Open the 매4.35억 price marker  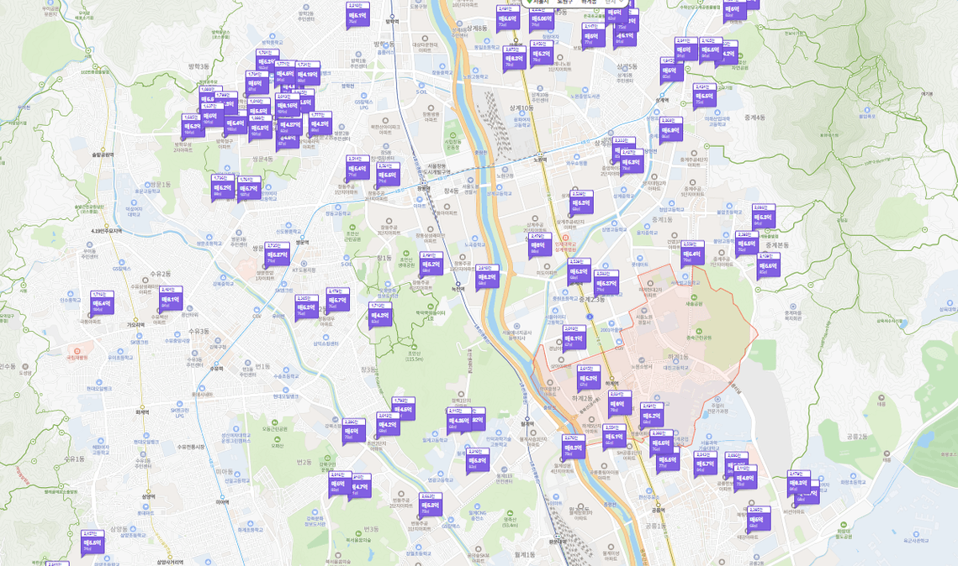pyautogui.click(x=459, y=420)
